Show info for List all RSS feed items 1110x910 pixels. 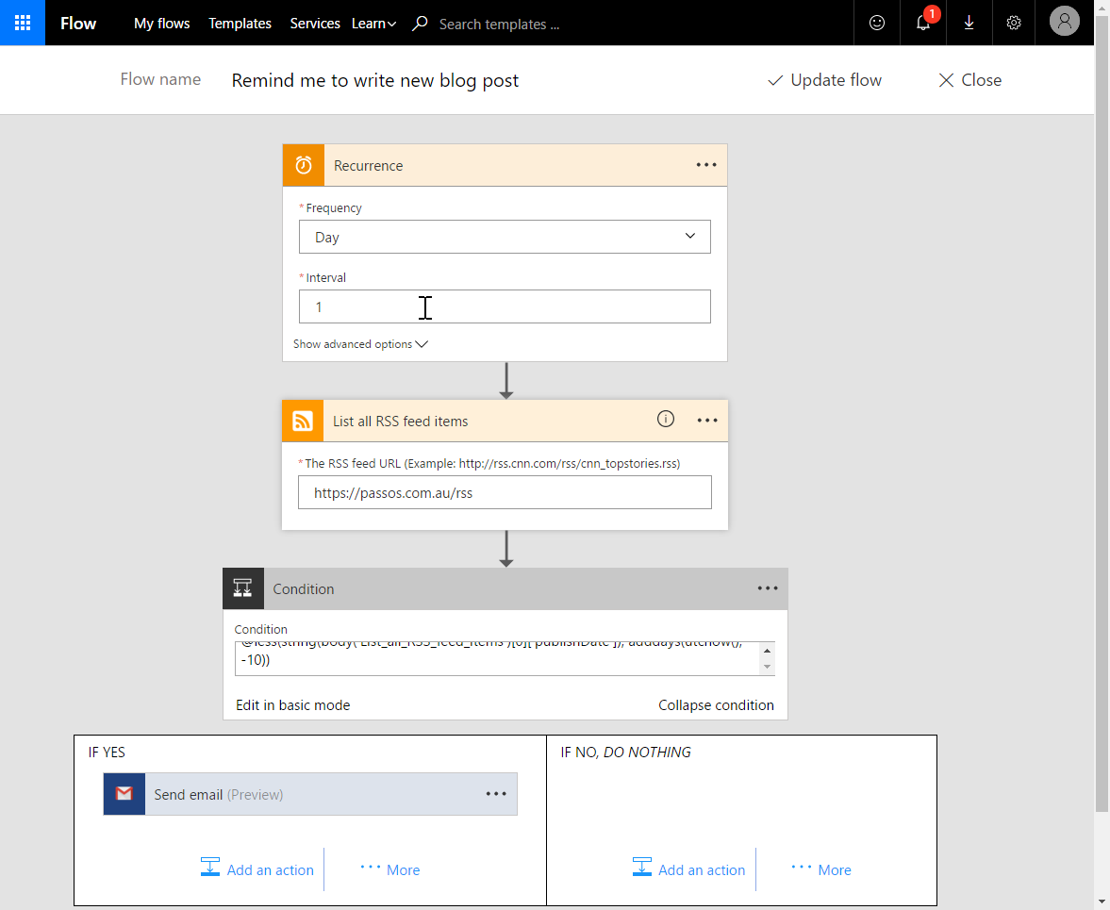[x=666, y=419]
